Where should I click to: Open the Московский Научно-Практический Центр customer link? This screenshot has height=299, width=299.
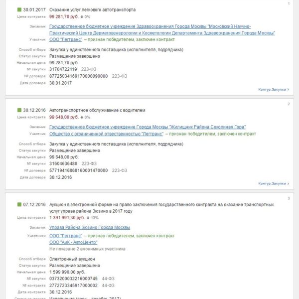tap(162, 29)
